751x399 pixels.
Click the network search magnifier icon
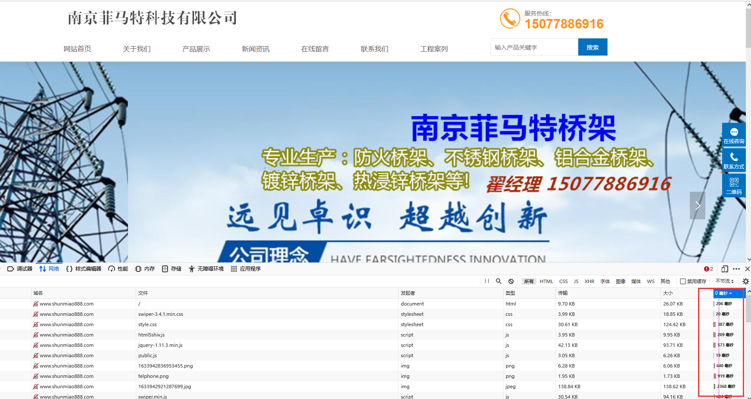coord(499,281)
